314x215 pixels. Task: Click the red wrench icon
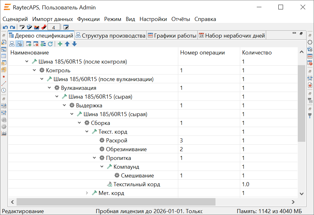pos(44,27)
